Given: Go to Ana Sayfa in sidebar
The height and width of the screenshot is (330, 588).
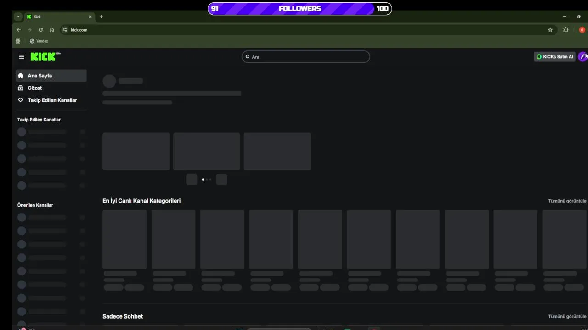Looking at the screenshot, I should tap(51, 76).
